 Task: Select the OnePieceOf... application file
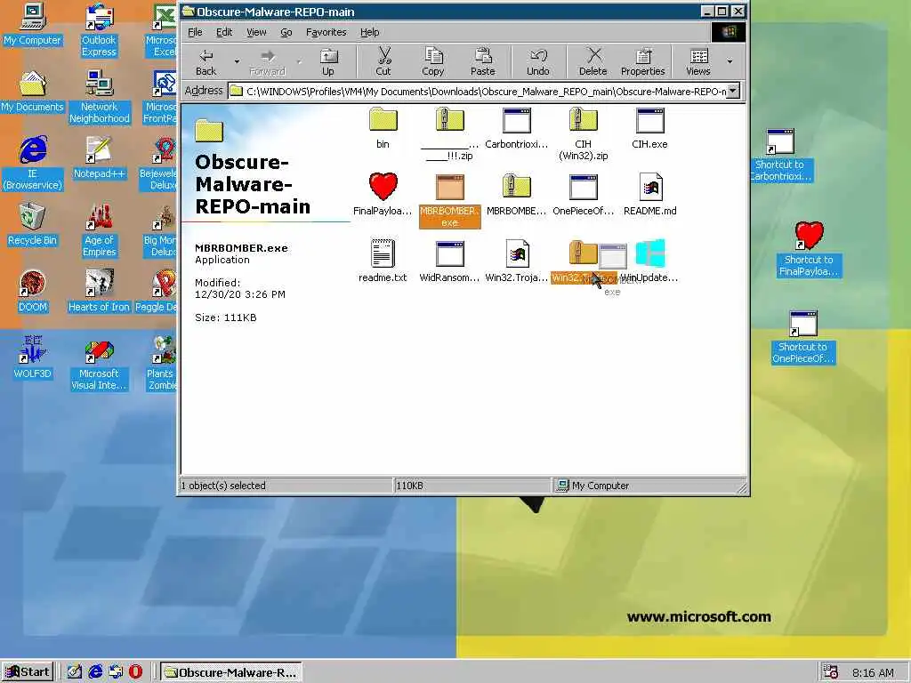(584, 195)
